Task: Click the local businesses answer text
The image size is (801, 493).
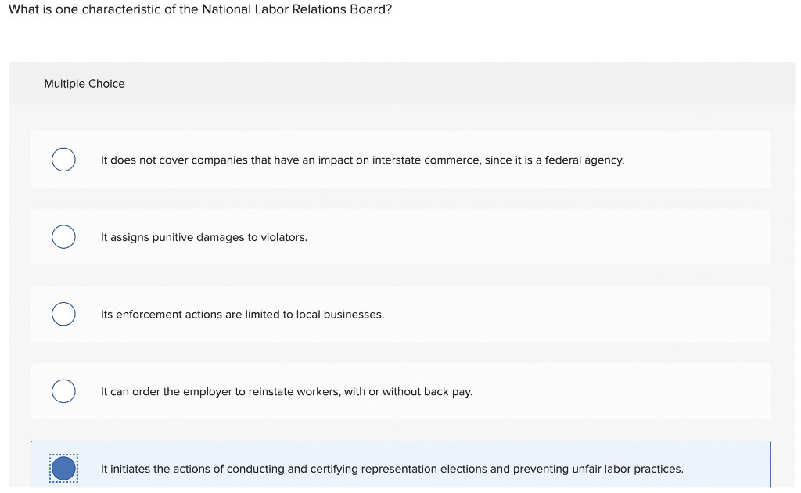Action: [242, 314]
